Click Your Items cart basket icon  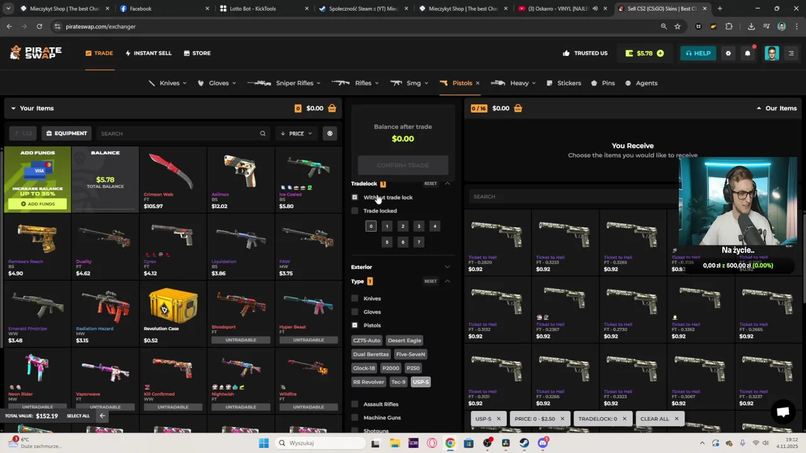coord(331,108)
